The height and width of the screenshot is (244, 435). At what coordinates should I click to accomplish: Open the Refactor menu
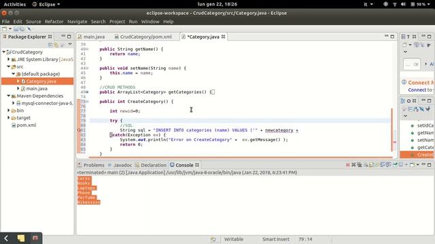pyautogui.click(x=54, y=21)
